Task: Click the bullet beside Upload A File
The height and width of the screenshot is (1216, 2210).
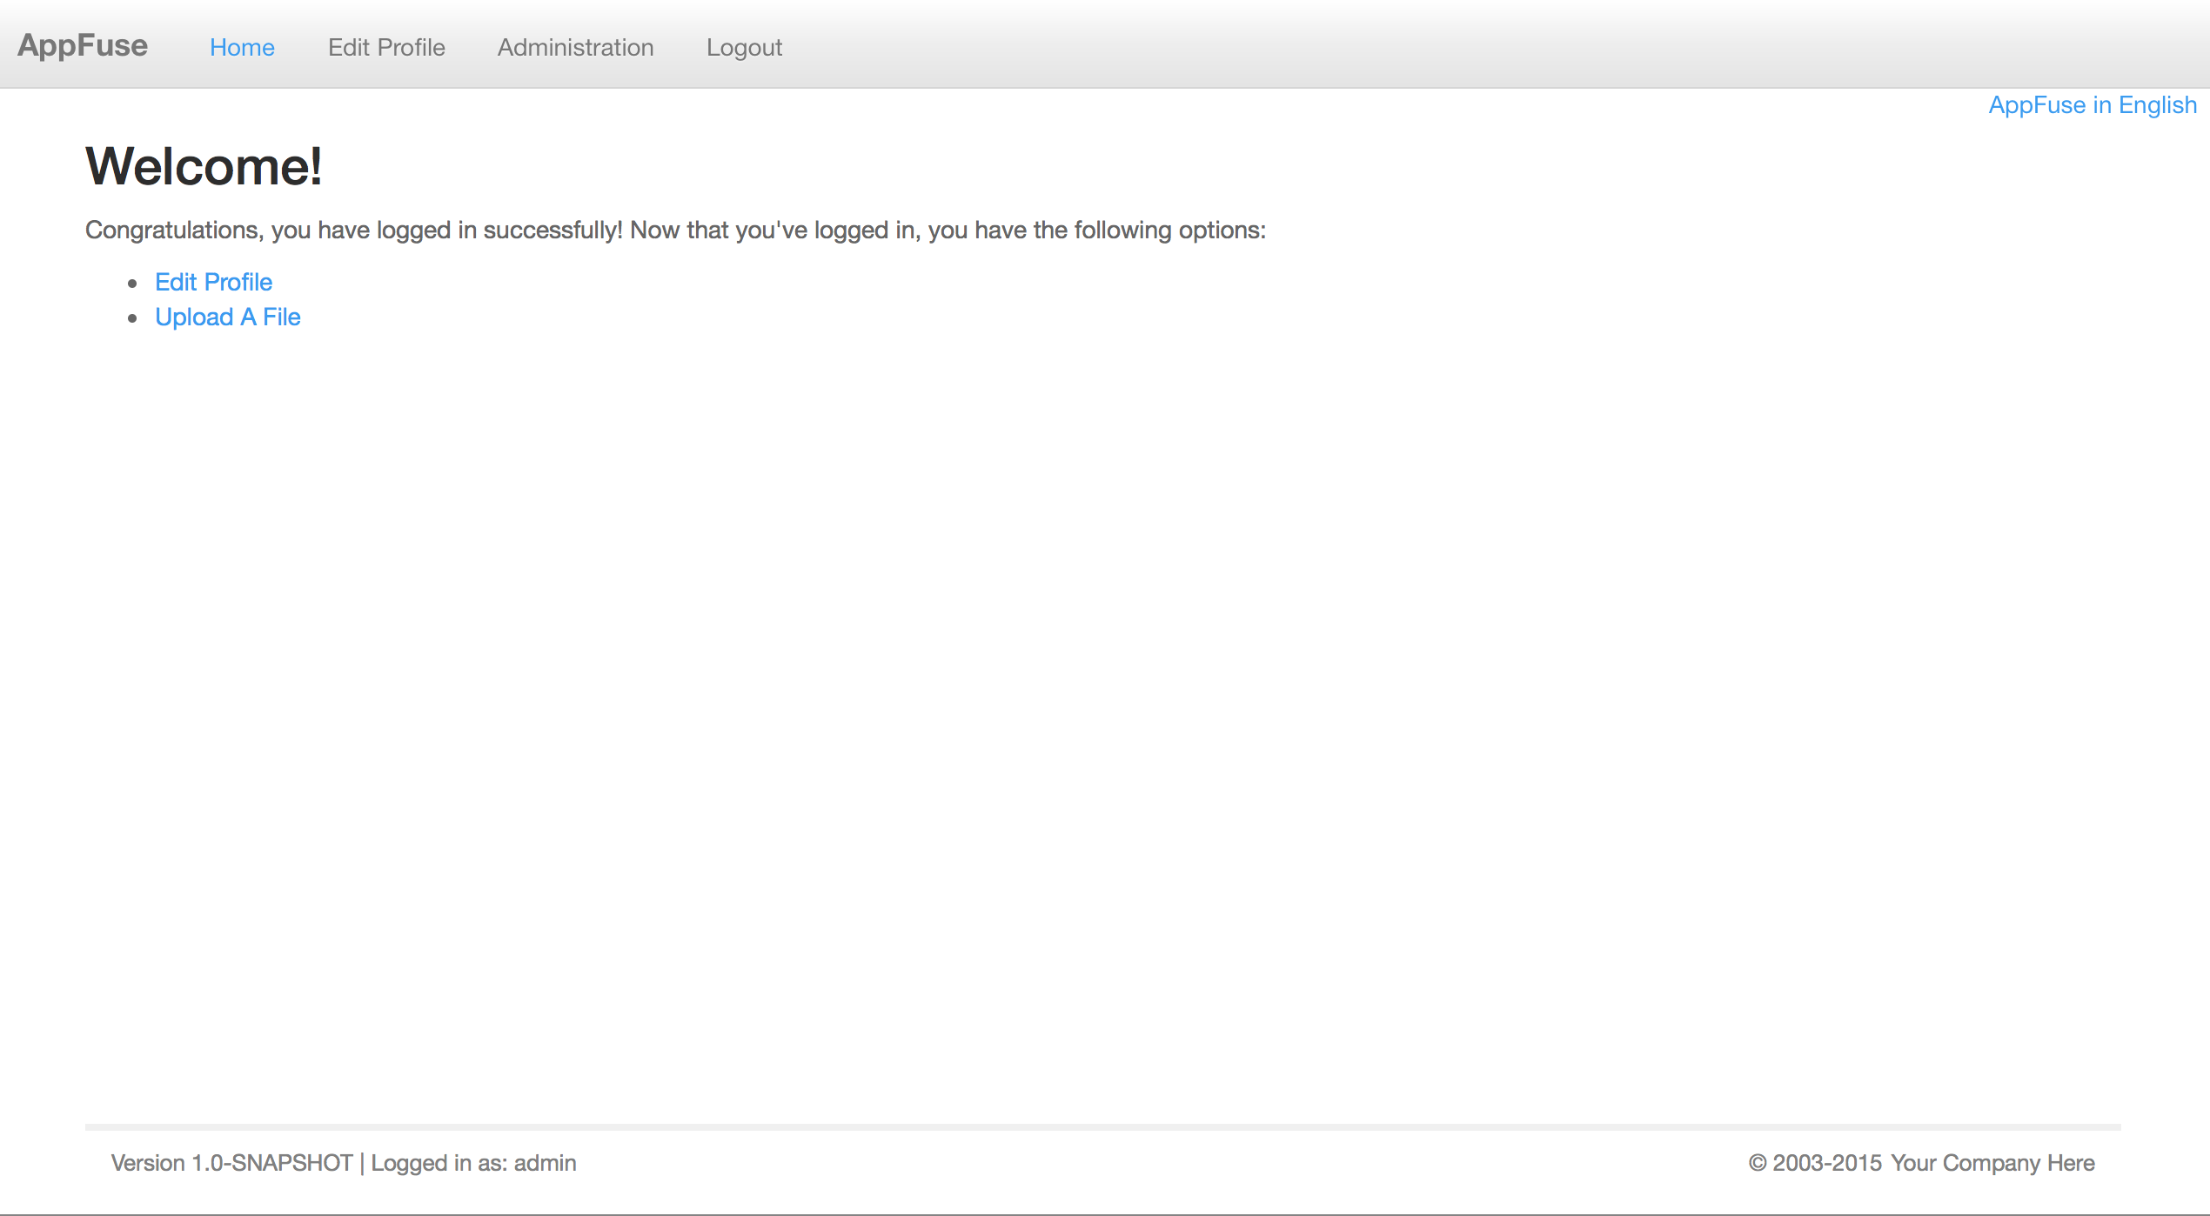Action: click(x=132, y=318)
